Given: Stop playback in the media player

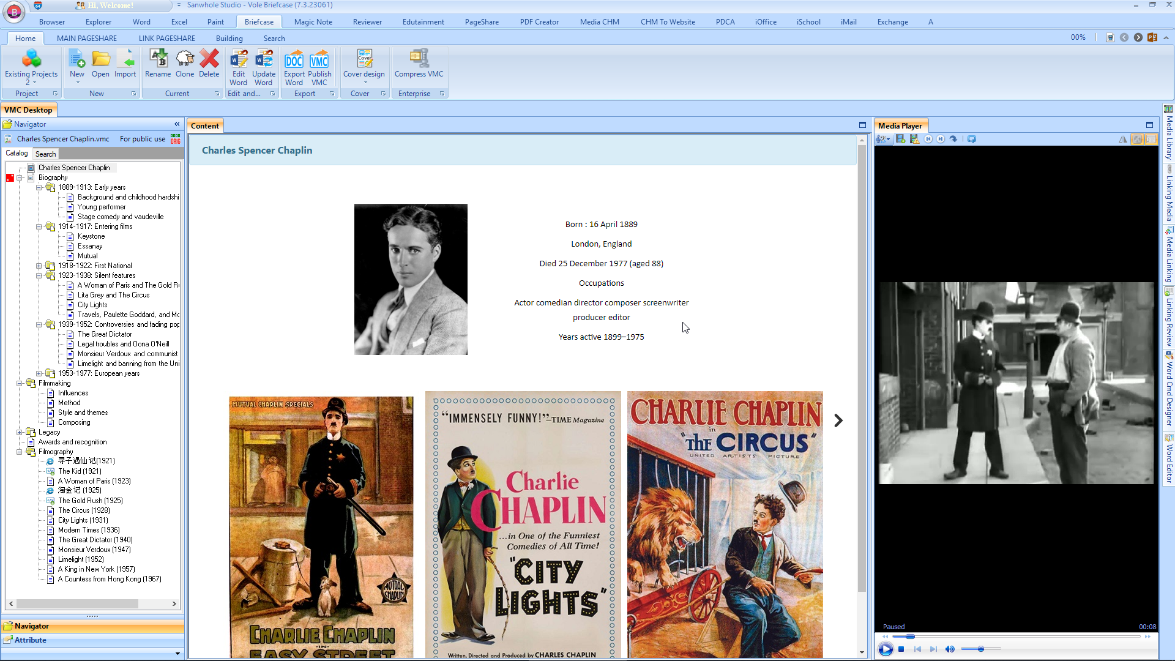Looking at the screenshot, I should 901,649.
